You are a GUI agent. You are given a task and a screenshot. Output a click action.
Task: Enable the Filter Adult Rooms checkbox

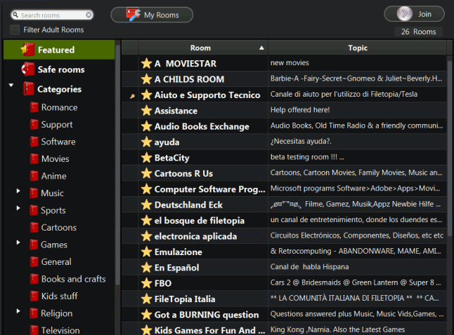(15, 29)
